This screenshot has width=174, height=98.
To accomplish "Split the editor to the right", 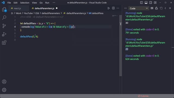I will (113, 8).
